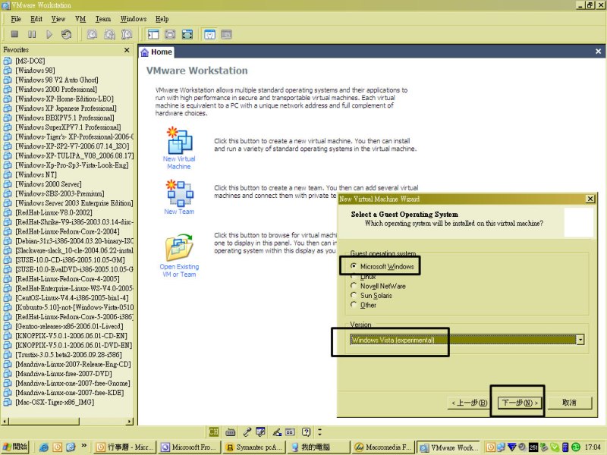This screenshot has height=455, width=607.
Task: Switch to Microsoft Fro... taskbar button
Action: pos(189,447)
